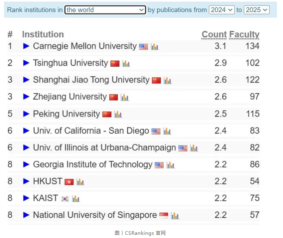
Task: Select the HKUST name text
Action: point(48,181)
